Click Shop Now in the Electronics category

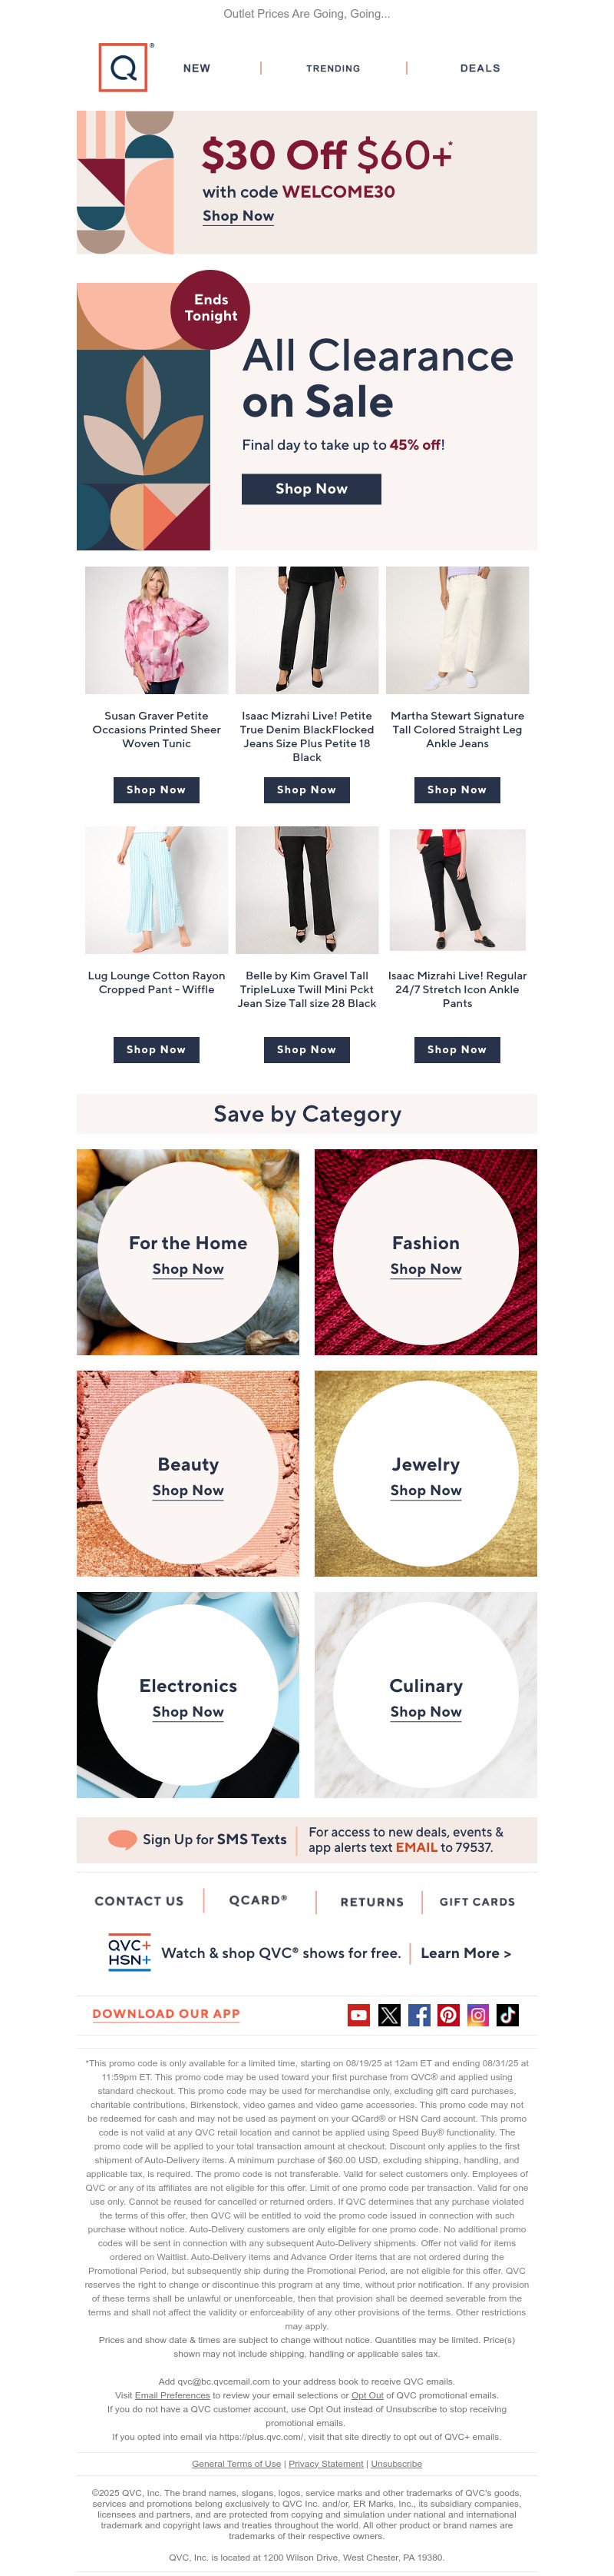pos(188,1712)
